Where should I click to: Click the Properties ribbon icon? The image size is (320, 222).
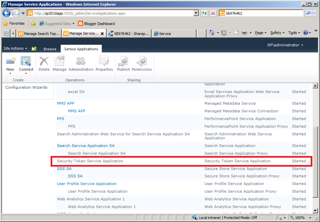(104, 61)
